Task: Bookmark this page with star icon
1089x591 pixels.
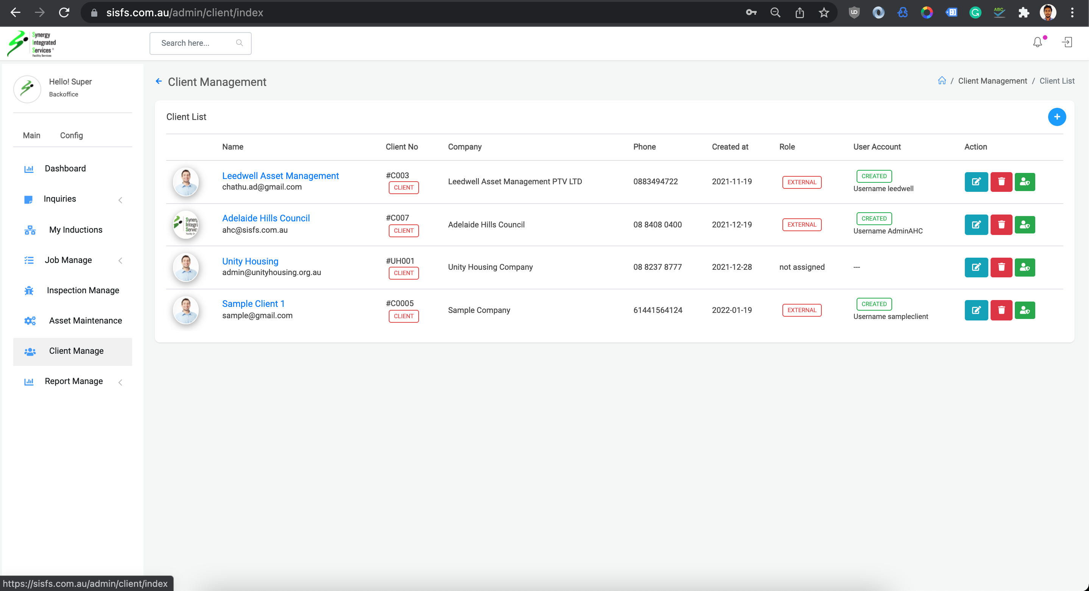Action: pos(824,12)
